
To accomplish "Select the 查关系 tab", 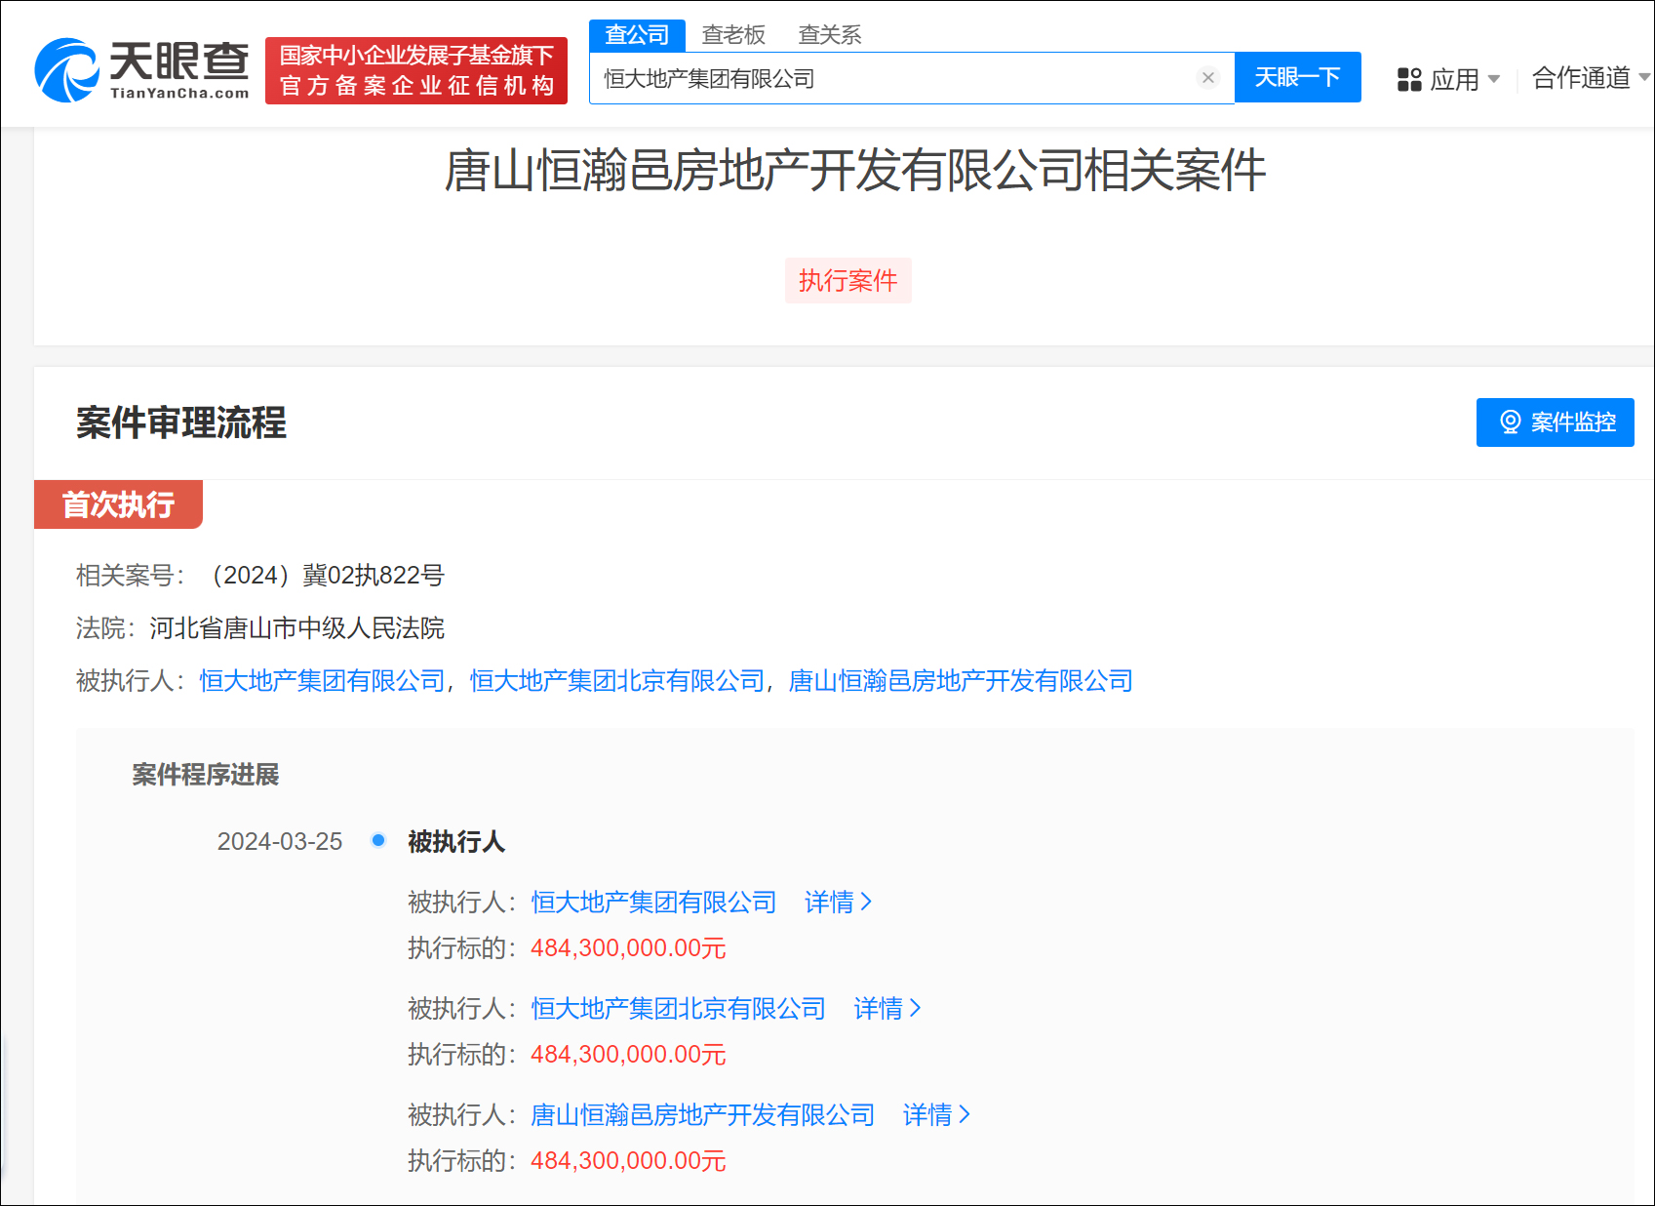I will click(829, 35).
